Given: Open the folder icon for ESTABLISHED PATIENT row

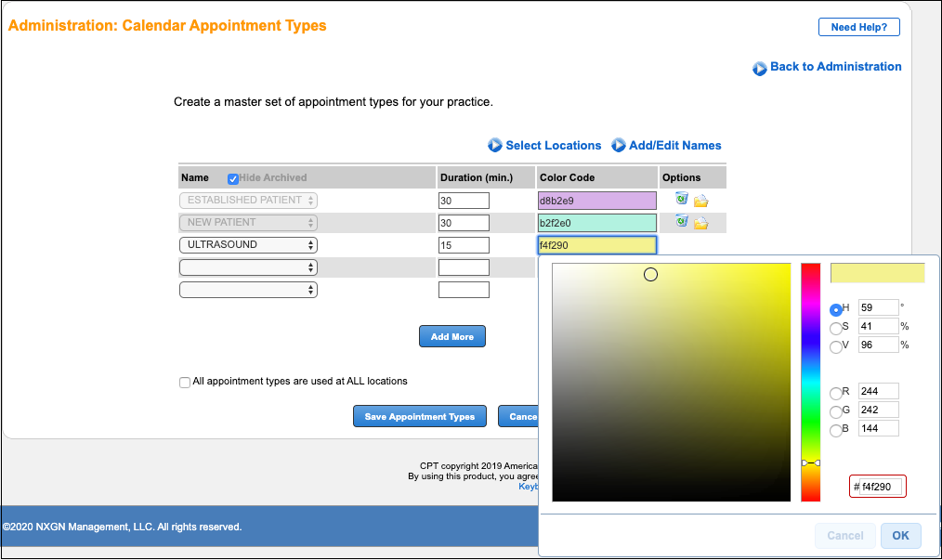Looking at the screenshot, I should pos(700,200).
